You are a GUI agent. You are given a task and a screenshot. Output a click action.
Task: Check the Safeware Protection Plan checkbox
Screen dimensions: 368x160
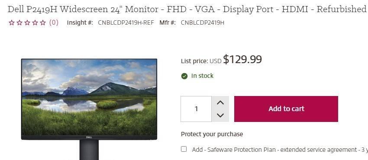point(184,149)
